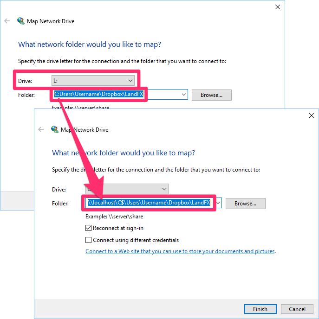The width and height of the screenshot is (319, 319).
Task: Expand the Folder dropdown arrow beside the C:Users path
Action: [184, 95]
